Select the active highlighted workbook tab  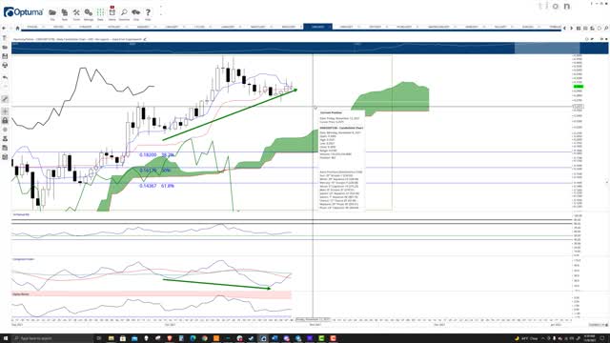tap(317, 27)
